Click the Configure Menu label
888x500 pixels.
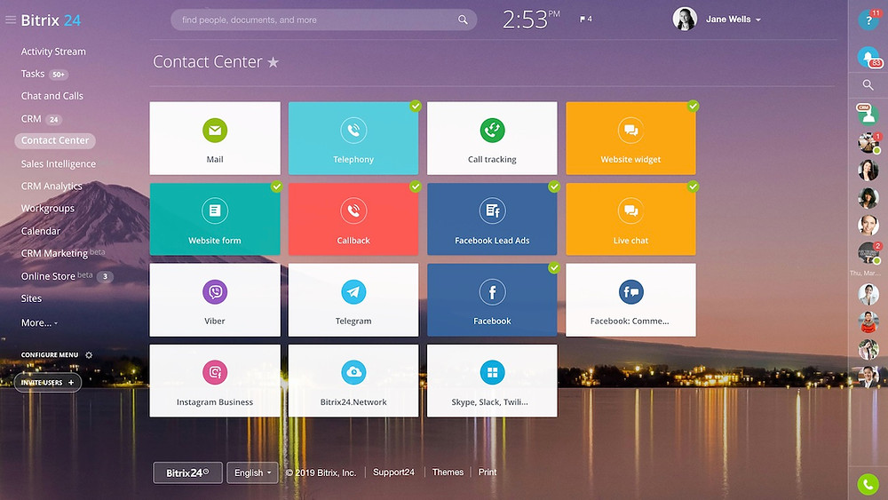(x=50, y=355)
